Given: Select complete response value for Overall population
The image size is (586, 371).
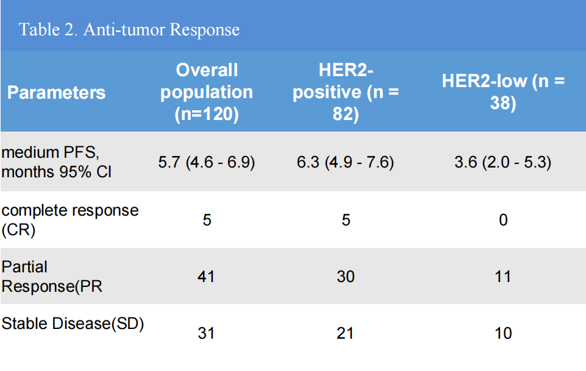Looking at the screenshot, I should point(207,220).
